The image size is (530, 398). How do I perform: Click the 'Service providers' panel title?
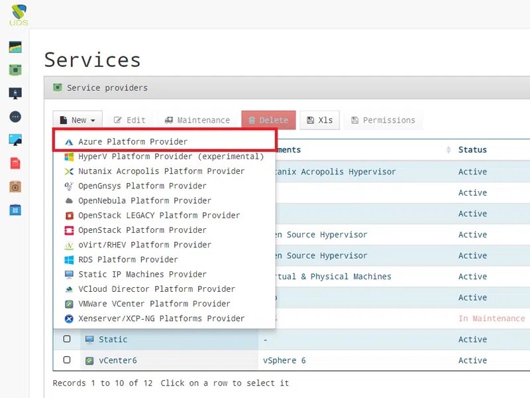pos(107,88)
